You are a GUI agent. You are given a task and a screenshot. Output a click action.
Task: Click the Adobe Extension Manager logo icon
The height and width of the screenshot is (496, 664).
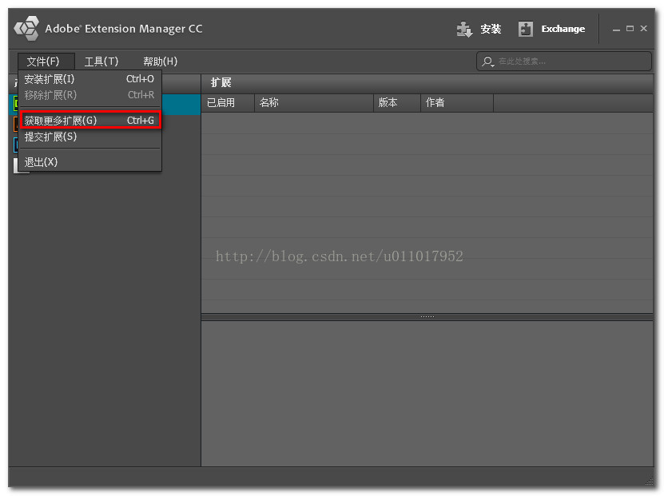[26, 29]
